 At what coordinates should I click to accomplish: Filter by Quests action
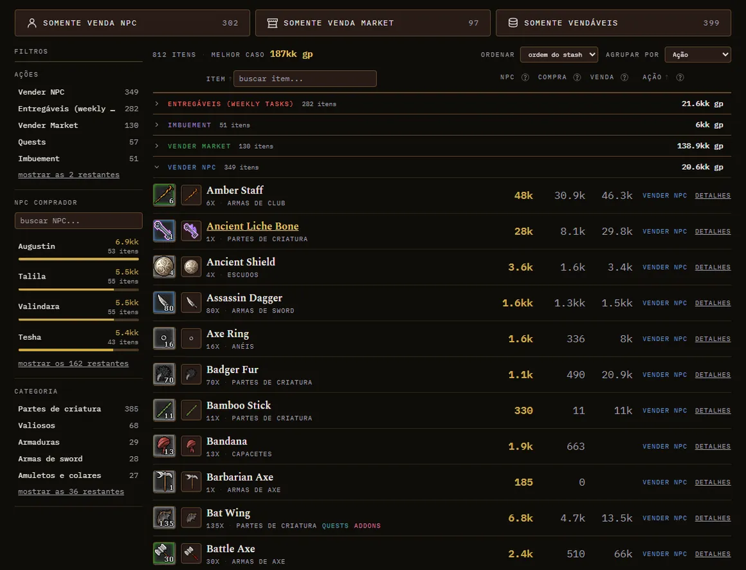[x=78, y=142]
